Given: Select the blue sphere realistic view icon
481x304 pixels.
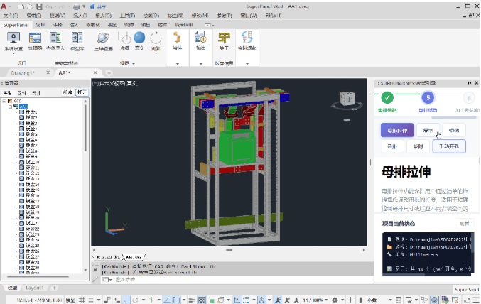Looking at the screenshot, I should (x=139, y=38).
